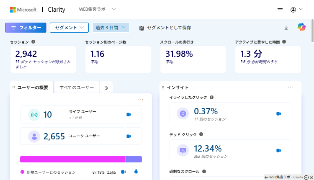Screen dimensions: 314x180
Task: Expand the セグメント dropdown
Action: tap(69, 28)
